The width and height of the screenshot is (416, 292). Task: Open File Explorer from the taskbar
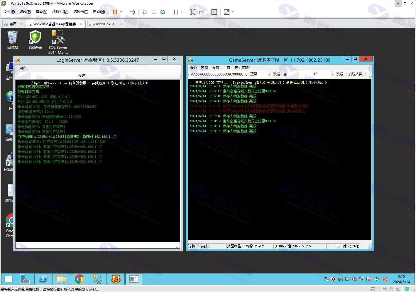(61, 279)
